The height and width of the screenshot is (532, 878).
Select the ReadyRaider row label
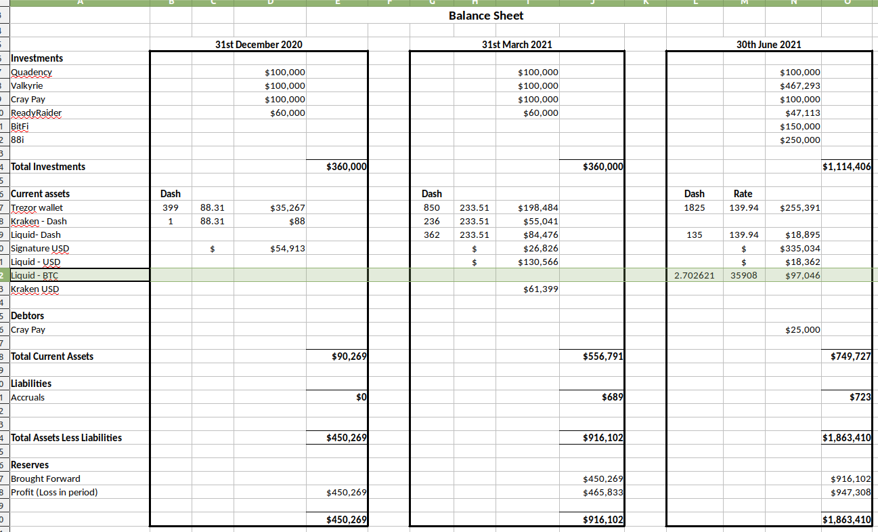click(37, 112)
